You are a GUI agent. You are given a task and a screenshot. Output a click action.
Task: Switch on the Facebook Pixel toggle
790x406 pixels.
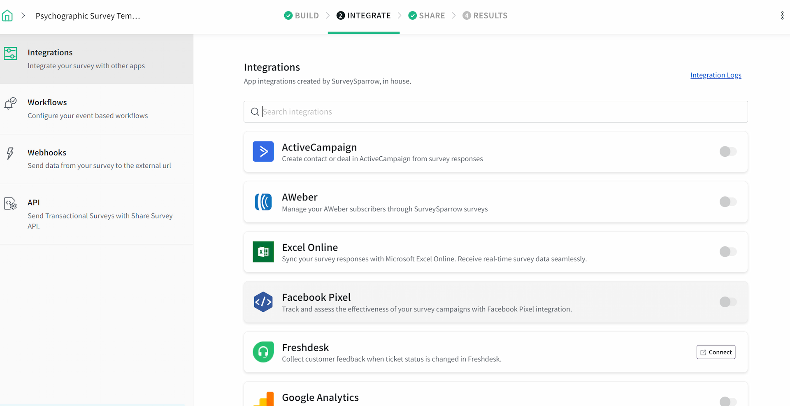[x=727, y=302]
